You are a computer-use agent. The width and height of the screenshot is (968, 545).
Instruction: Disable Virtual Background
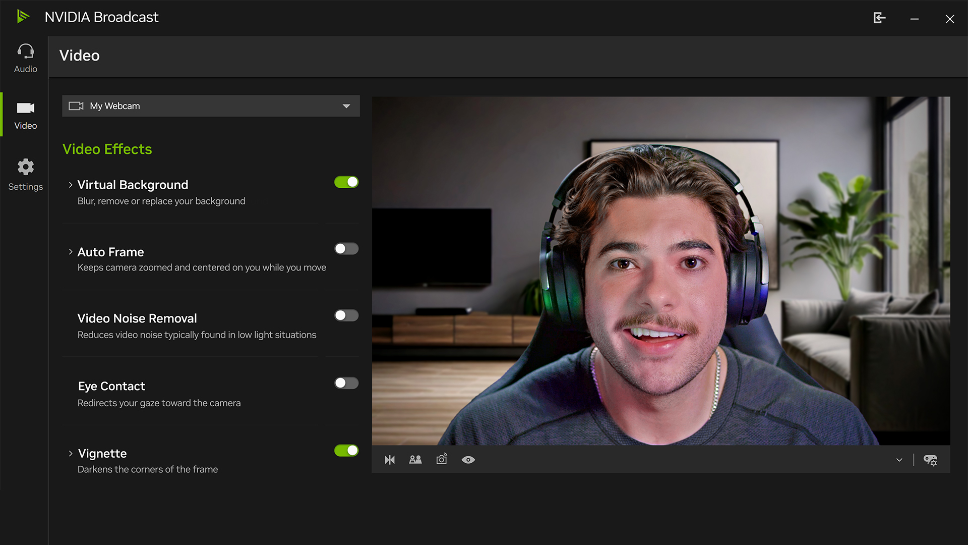(346, 182)
